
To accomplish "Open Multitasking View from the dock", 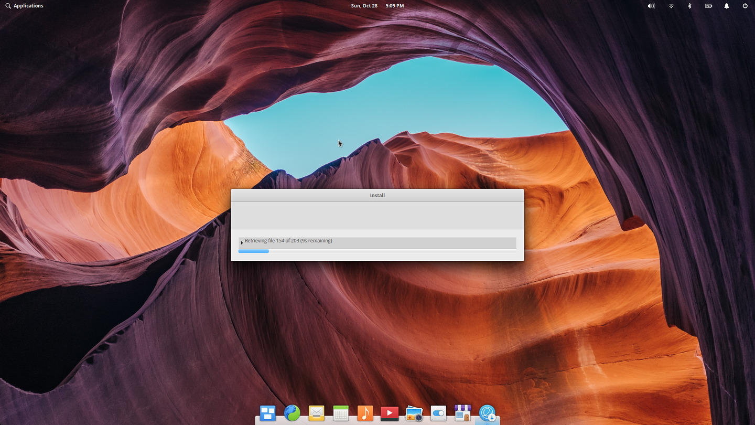I will click(268, 413).
